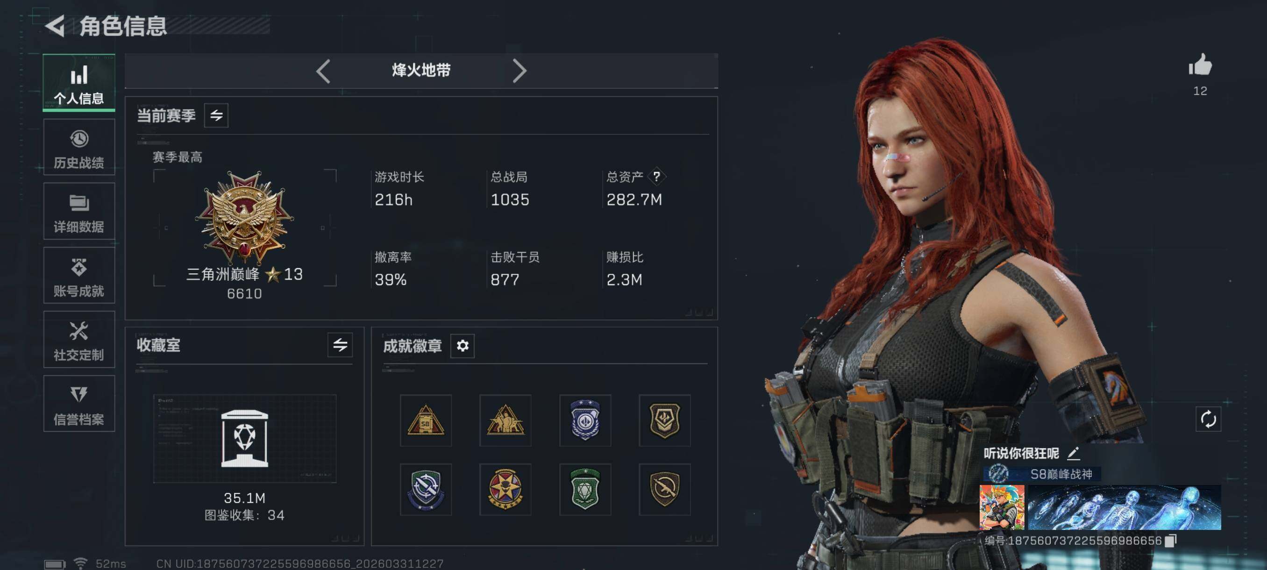
Task: Open the 详细数据 tab
Action: point(79,212)
